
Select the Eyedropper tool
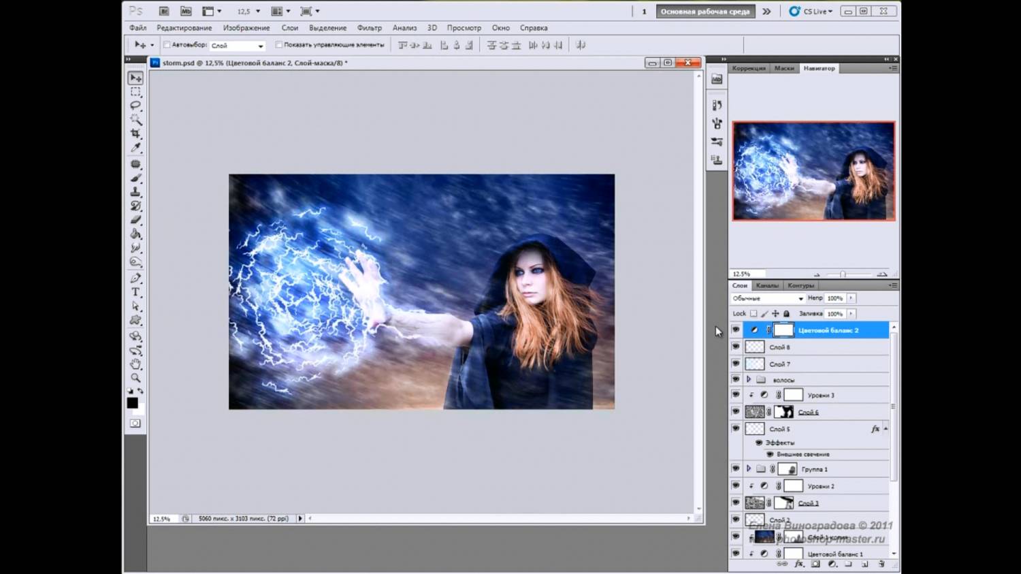point(135,147)
